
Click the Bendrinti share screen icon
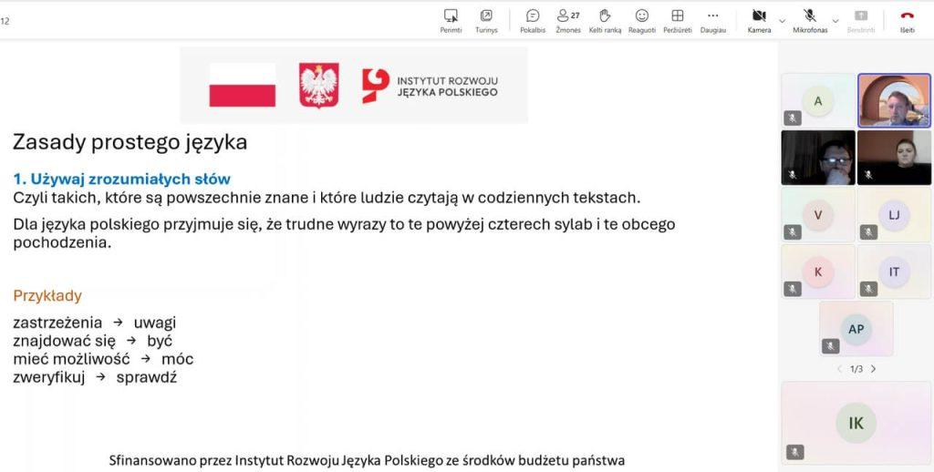[860, 16]
